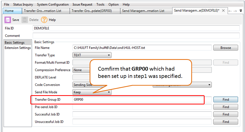Open the tab list dropdown icon

point(241,11)
